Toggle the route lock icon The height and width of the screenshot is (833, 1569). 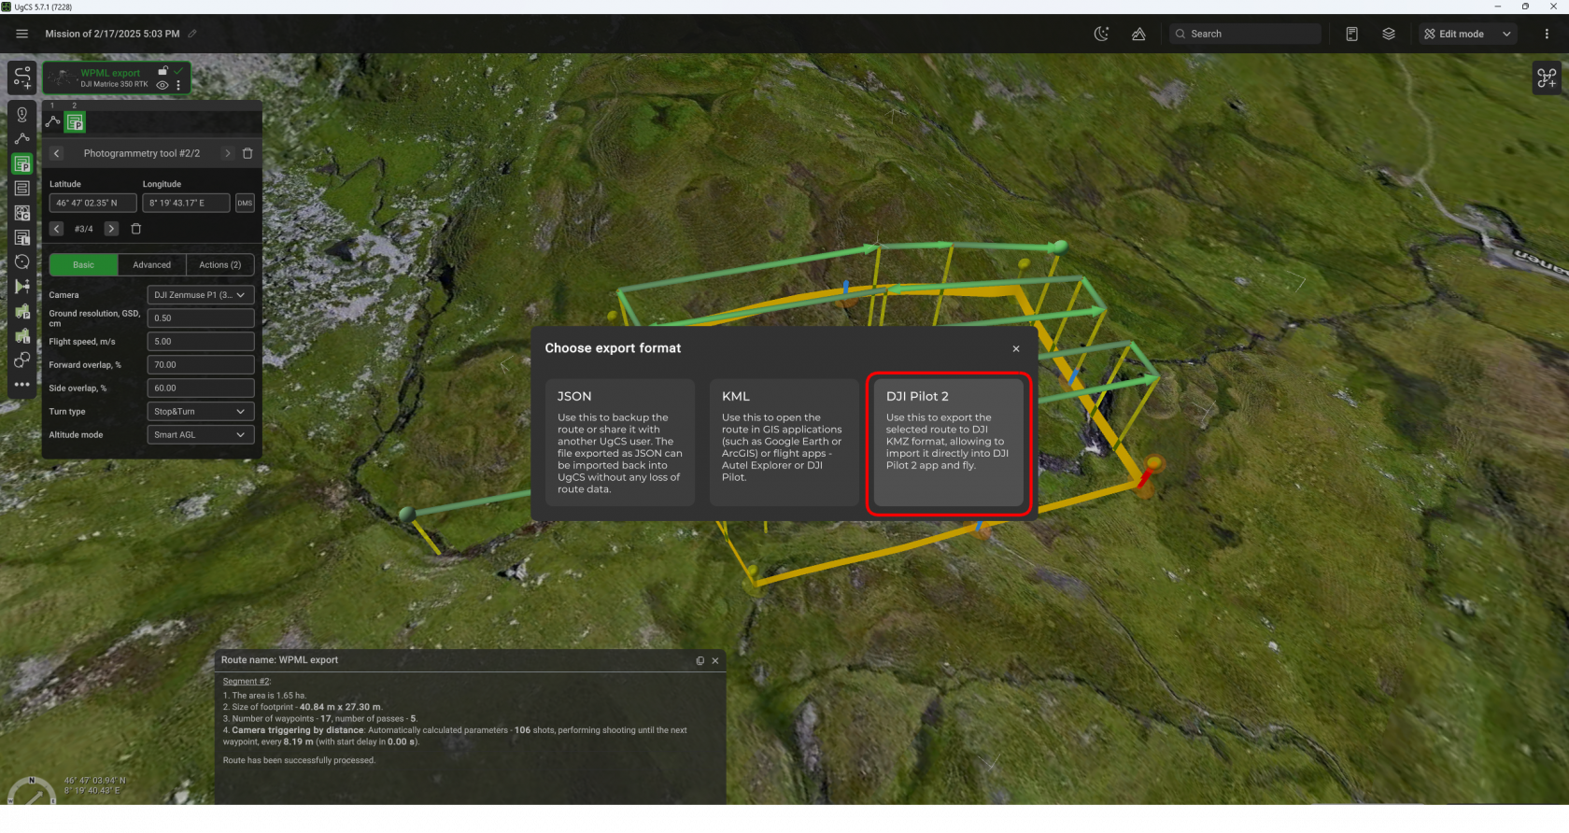point(163,71)
